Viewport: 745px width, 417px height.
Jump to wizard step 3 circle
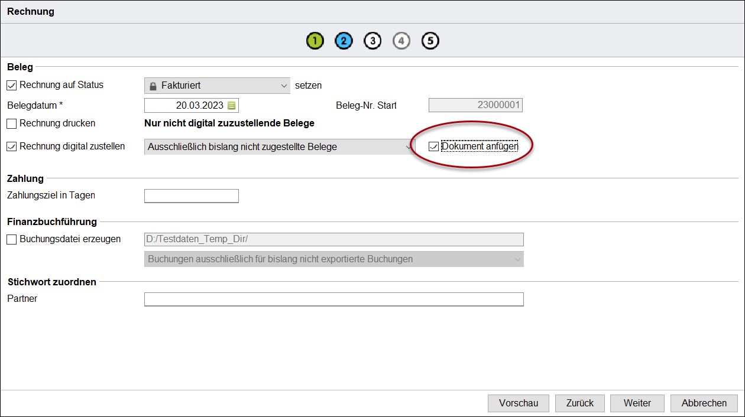pyautogui.click(x=372, y=41)
